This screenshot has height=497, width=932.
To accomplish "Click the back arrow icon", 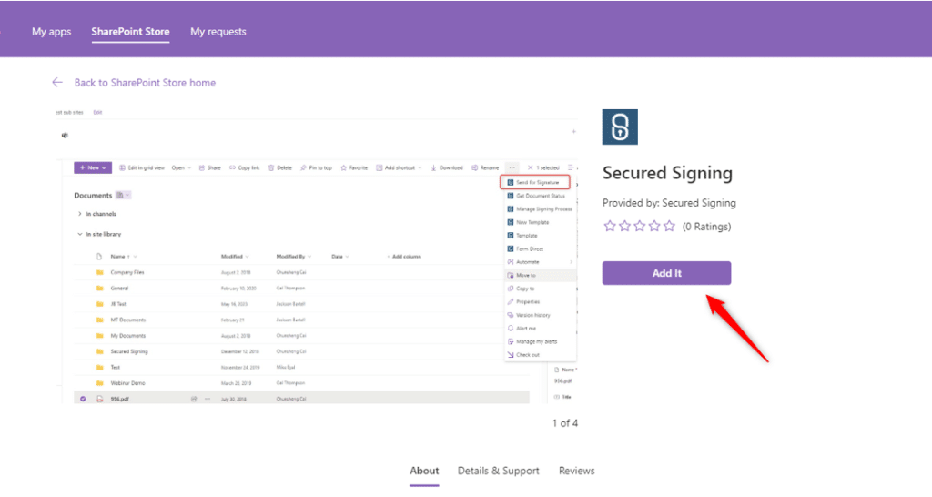I will click(x=57, y=83).
